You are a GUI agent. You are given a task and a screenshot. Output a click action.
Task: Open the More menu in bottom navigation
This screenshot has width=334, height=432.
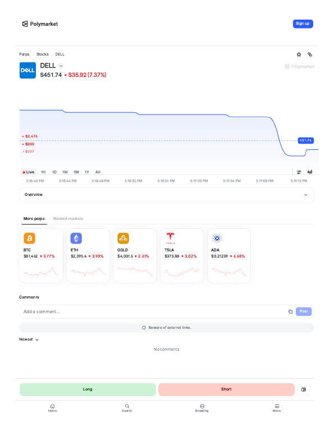(277, 408)
